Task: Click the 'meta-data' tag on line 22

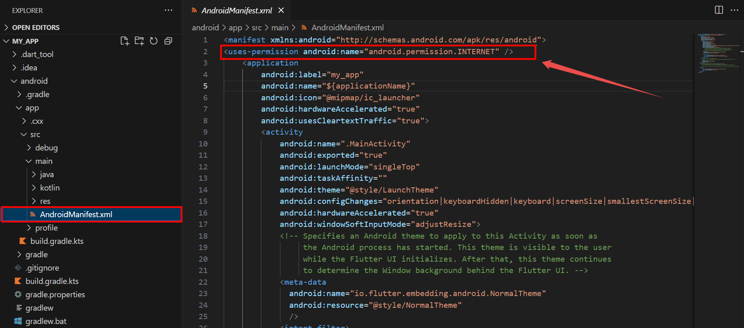Action: tap(305, 282)
